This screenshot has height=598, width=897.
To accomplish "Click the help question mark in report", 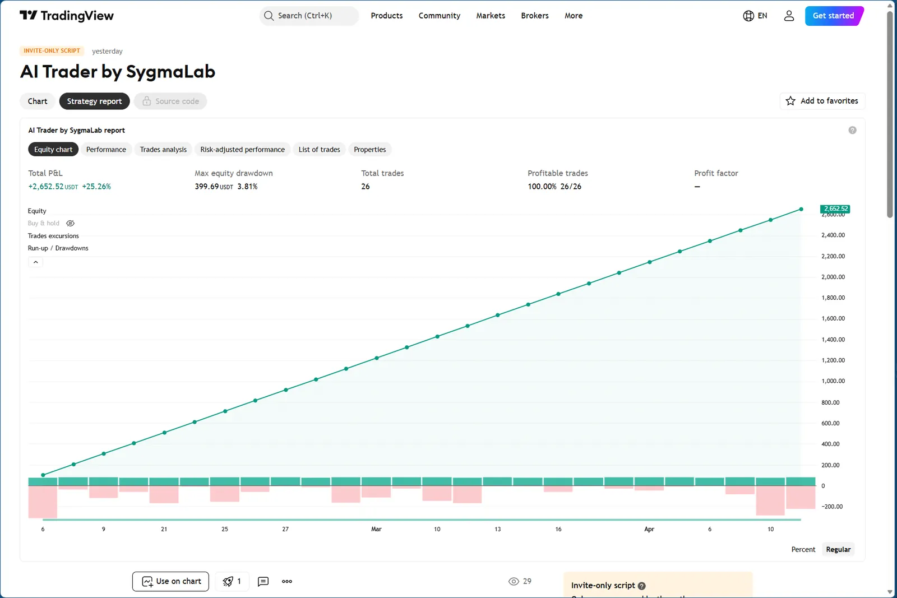I will (852, 130).
